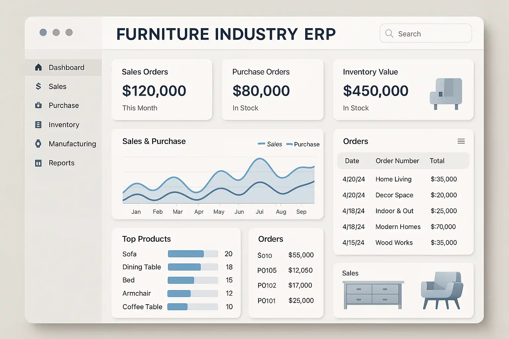Open the $120,000 Sales Orders value
The height and width of the screenshot is (339, 509).
coord(154,91)
